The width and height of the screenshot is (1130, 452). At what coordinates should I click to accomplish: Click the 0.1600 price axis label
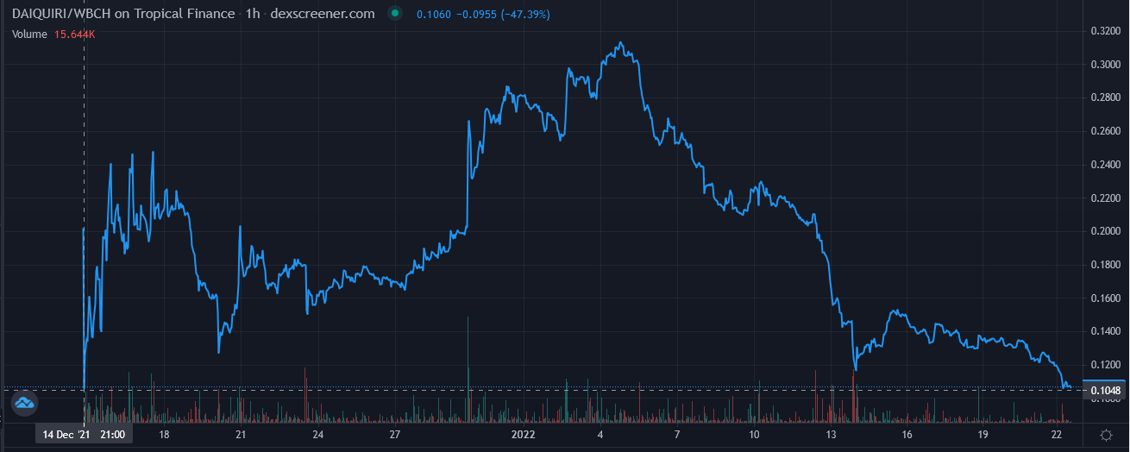[x=1105, y=298]
